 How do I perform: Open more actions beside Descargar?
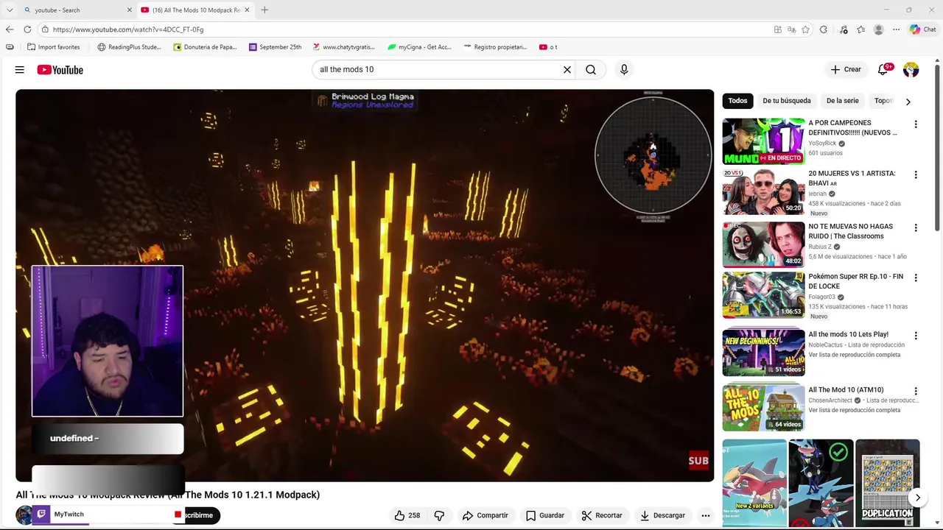[x=706, y=515]
